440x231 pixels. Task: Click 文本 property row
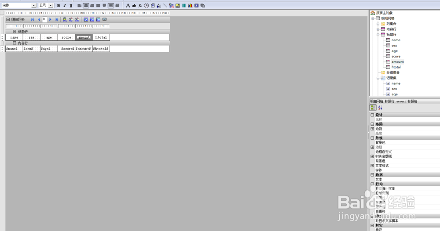click(x=405, y=180)
